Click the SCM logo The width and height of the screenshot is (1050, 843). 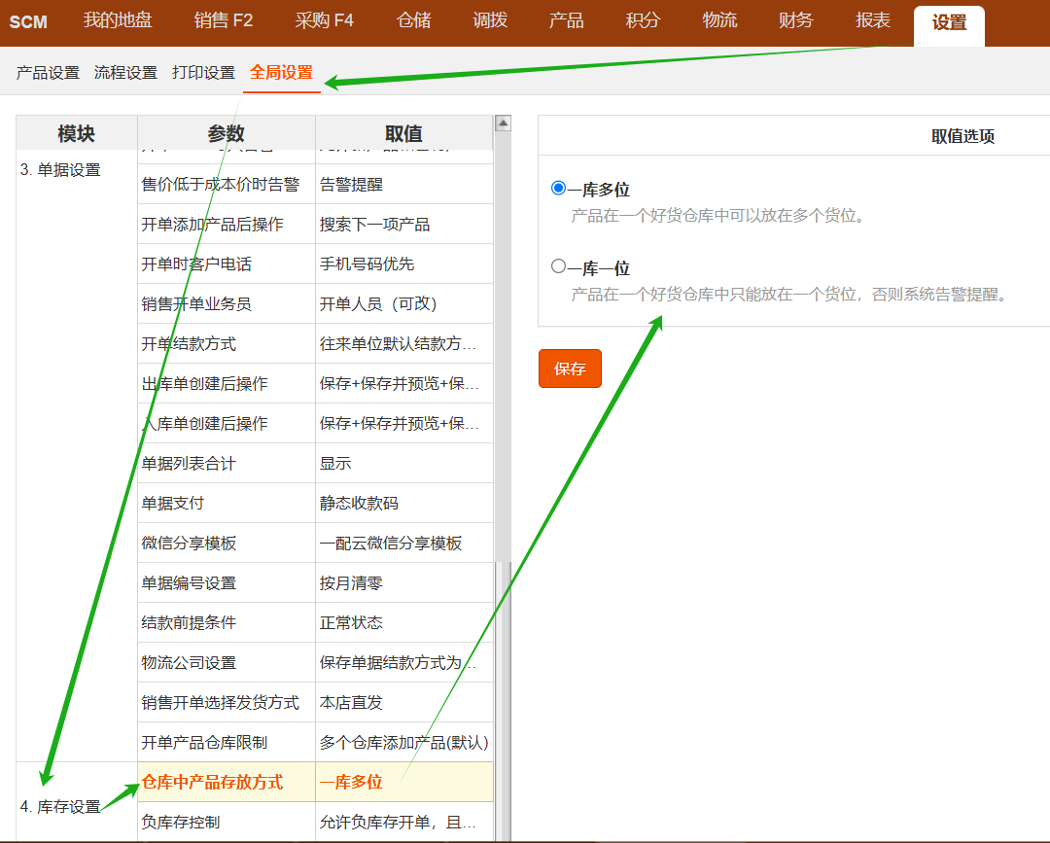(28, 22)
